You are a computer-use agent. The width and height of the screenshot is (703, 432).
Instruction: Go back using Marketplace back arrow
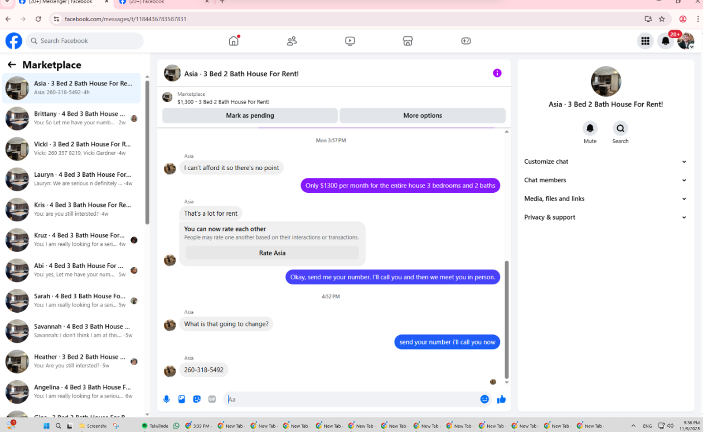tap(12, 65)
